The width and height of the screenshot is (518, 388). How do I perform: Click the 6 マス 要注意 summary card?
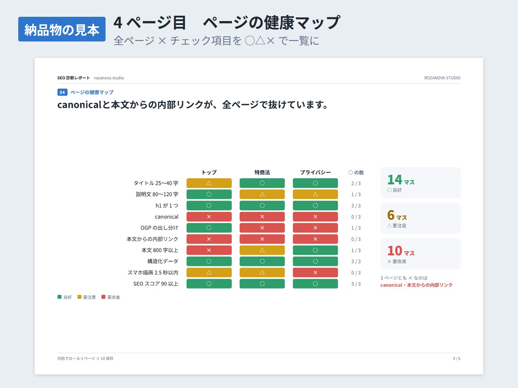coord(420,218)
